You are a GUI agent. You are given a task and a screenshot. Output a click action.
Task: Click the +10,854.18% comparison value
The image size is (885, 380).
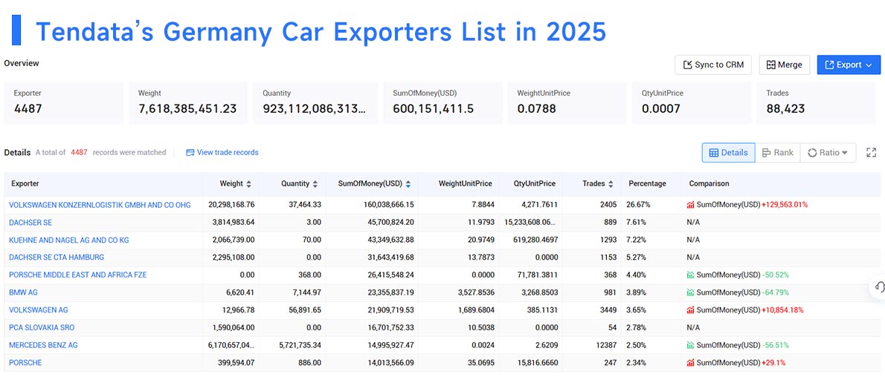pos(782,309)
